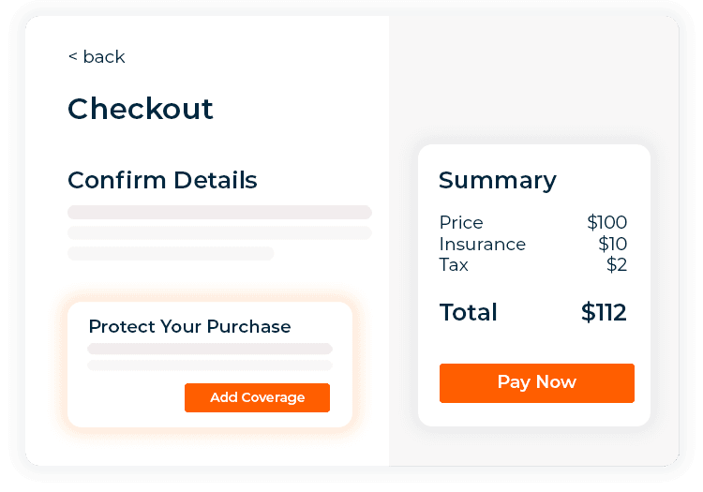Screen dimensions: 703x492
Task: Click the top placeholder line under Confirm Details
Action: coord(219,212)
